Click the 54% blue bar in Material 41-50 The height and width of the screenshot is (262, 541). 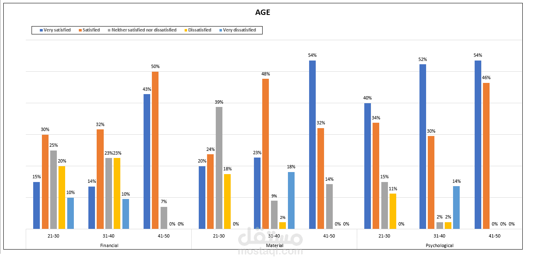point(312,145)
